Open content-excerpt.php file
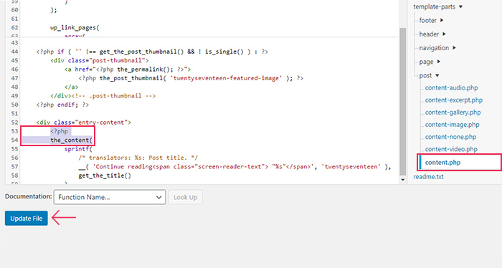The height and width of the screenshot is (268, 502). click(x=454, y=100)
